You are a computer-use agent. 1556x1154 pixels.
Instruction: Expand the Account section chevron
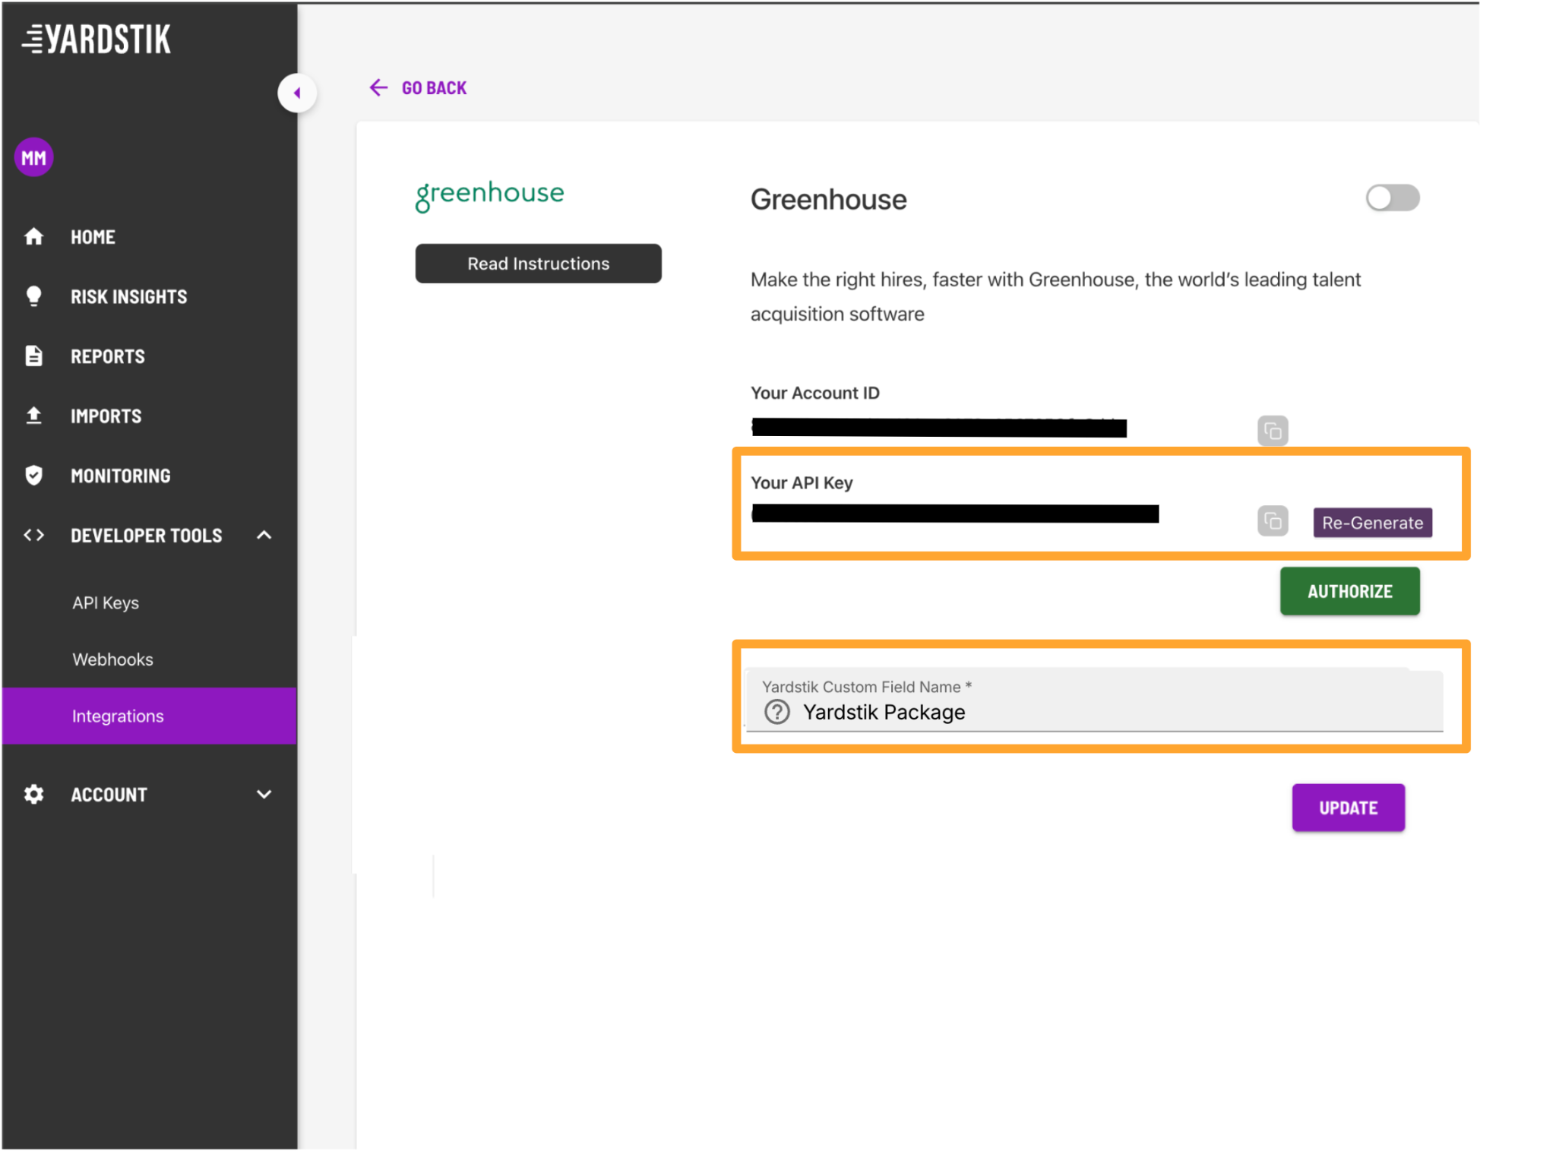[264, 794]
